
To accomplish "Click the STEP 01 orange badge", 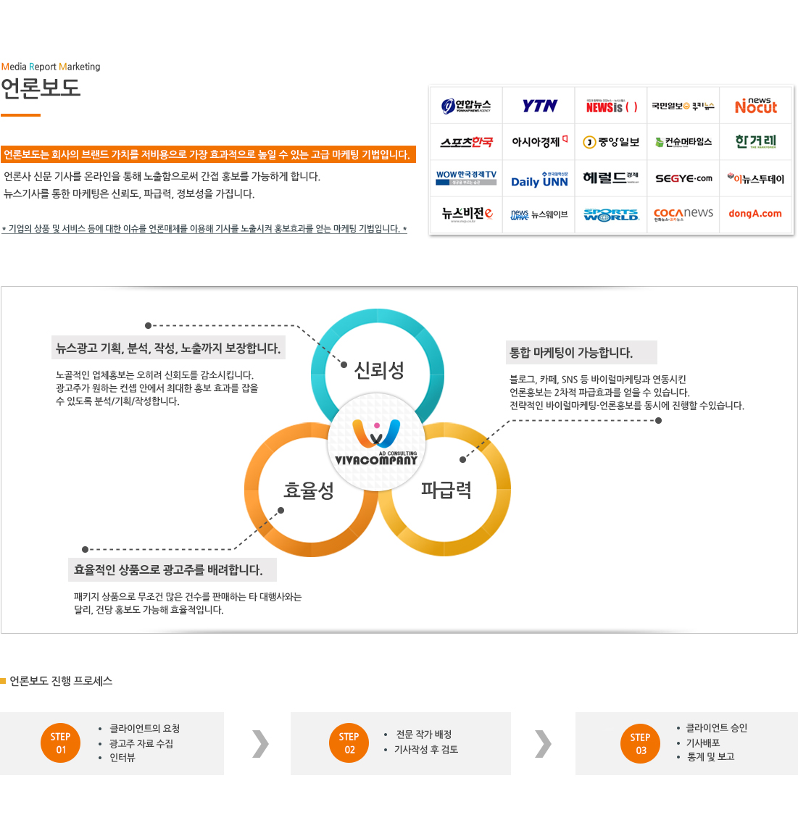I will [61, 743].
